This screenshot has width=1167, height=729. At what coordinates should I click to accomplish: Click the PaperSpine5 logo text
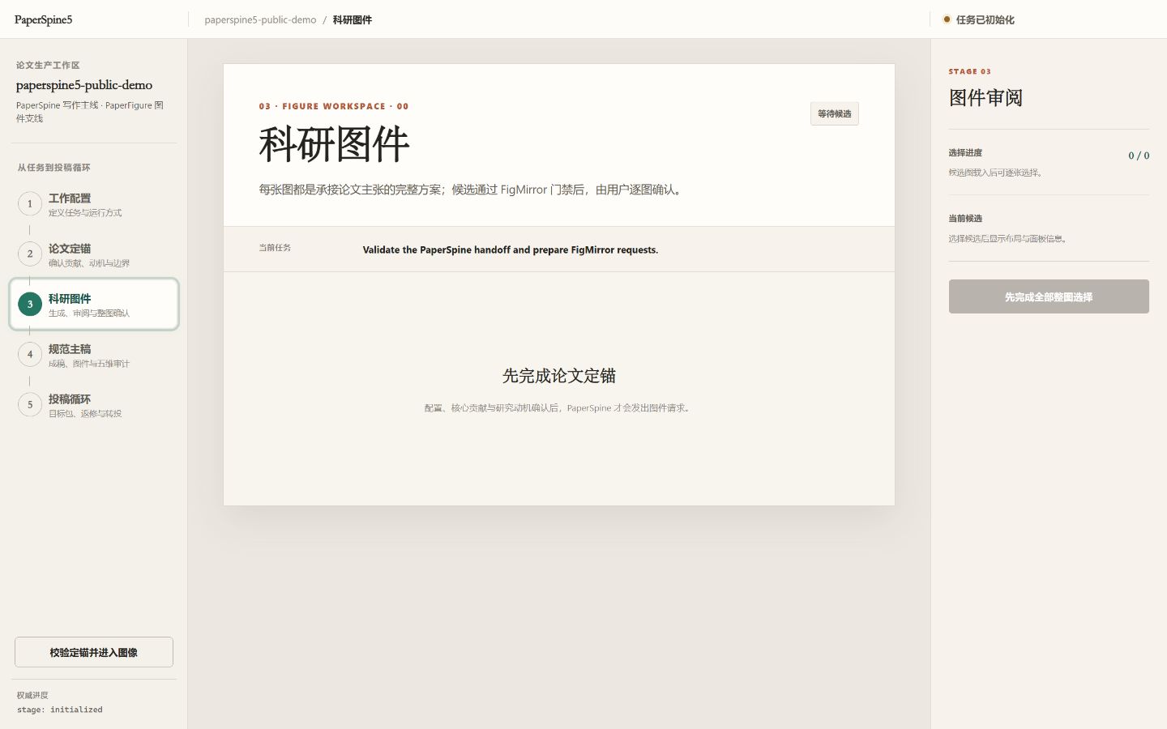coord(43,19)
